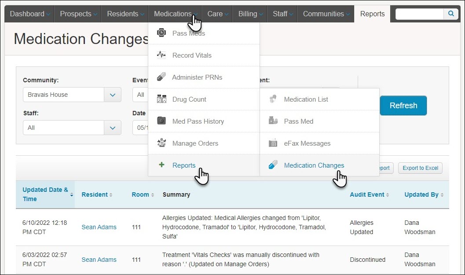Choose Pass Med from the submenu
This screenshot has width=465, height=275.
(x=298, y=121)
